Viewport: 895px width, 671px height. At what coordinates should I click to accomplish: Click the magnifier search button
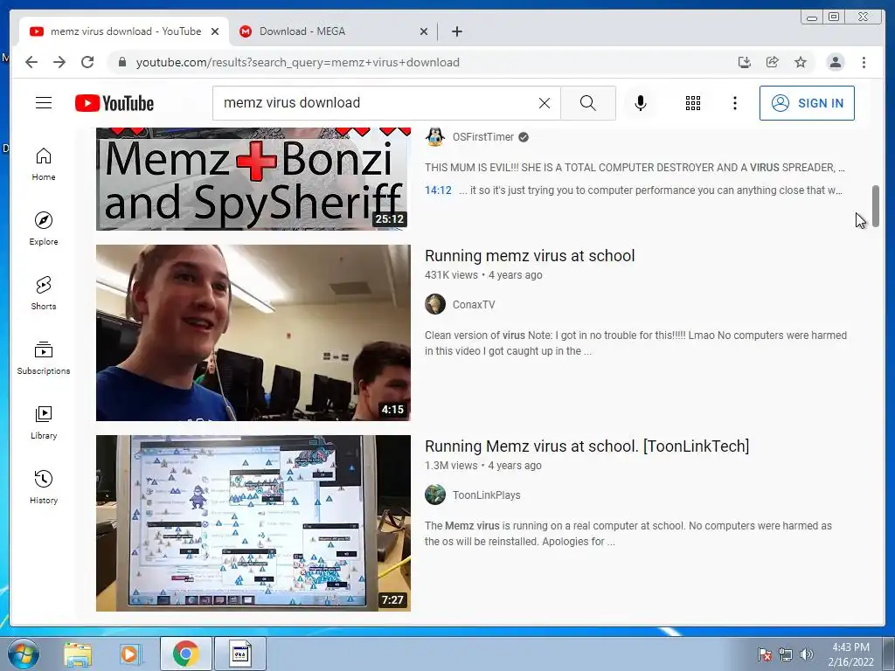coord(588,103)
